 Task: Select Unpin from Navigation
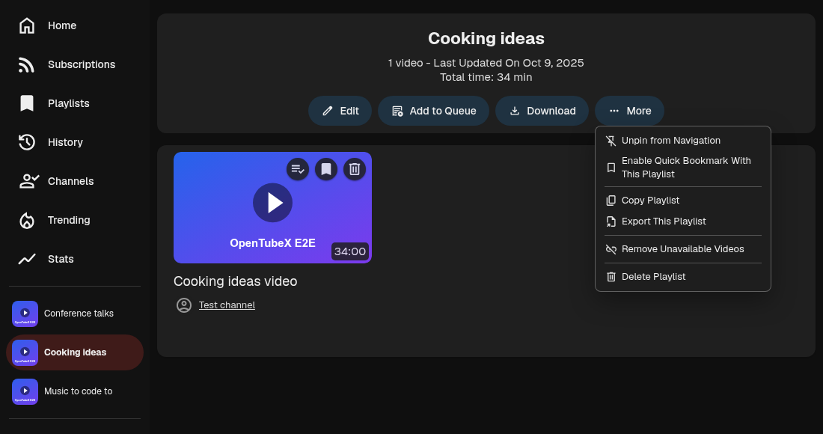point(683,141)
